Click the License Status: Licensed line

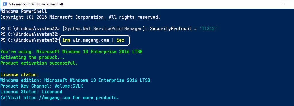point(31,92)
